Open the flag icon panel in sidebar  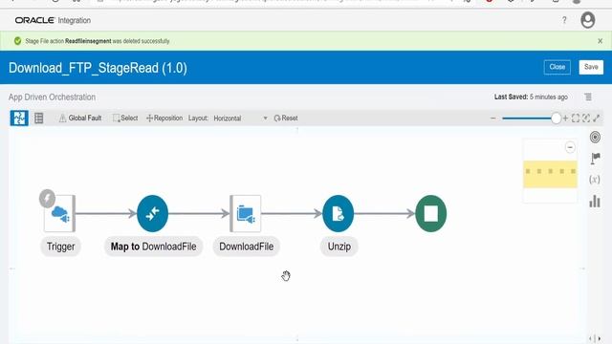(595, 159)
